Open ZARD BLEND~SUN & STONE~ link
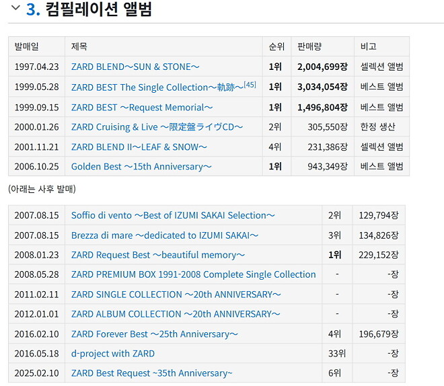 tap(135, 67)
